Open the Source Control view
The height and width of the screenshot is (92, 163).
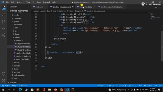pyautogui.click(x=3, y=21)
